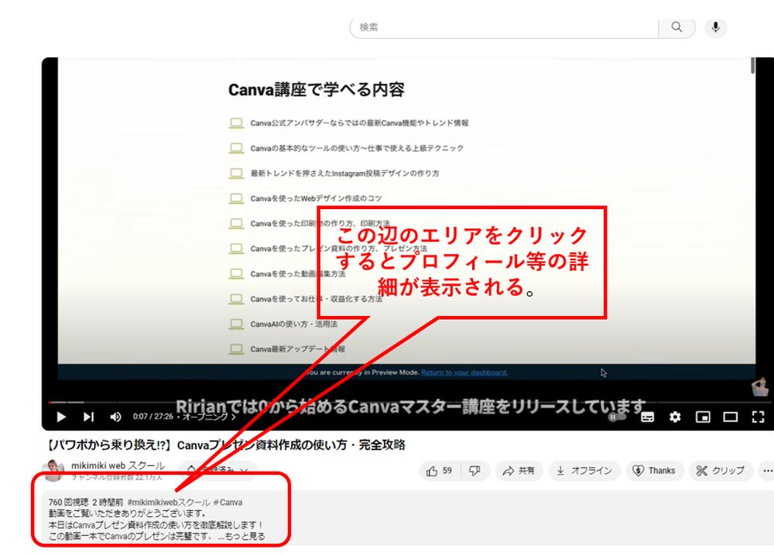Open the 登録済み subscription dropdown
The height and width of the screenshot is (556, 774).
point(217,470)
